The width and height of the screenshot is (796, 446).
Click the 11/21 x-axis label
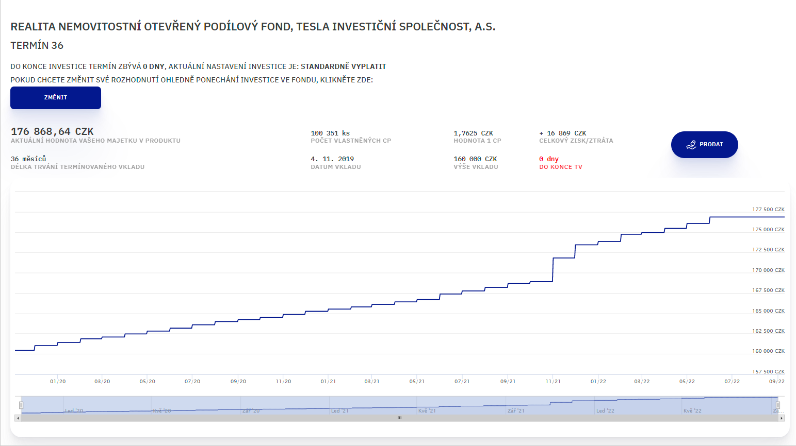553,382
